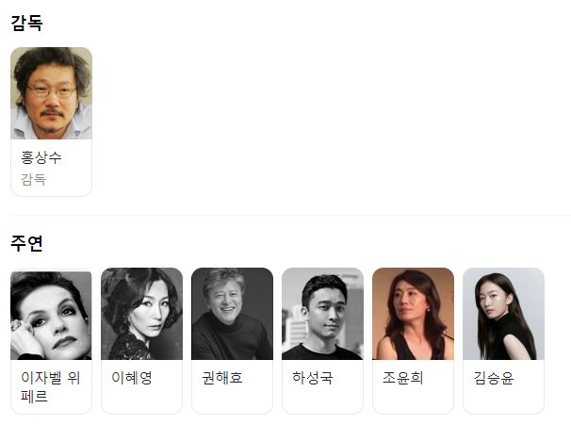Screen dimensions: 571x425
Task: Open 이자벨 위페르's cast photo
Action: point(51,314)
